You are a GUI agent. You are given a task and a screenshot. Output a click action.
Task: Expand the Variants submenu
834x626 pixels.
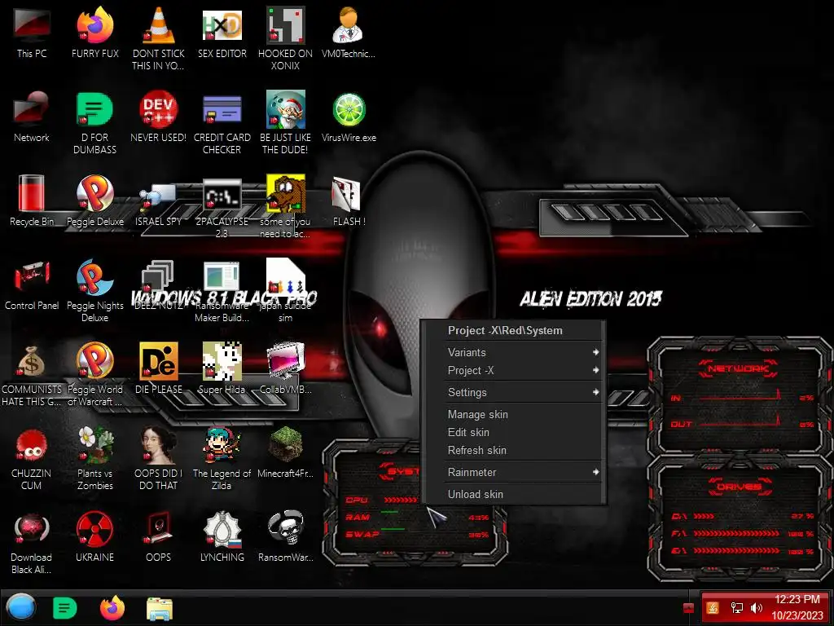[x=523, y=352]
